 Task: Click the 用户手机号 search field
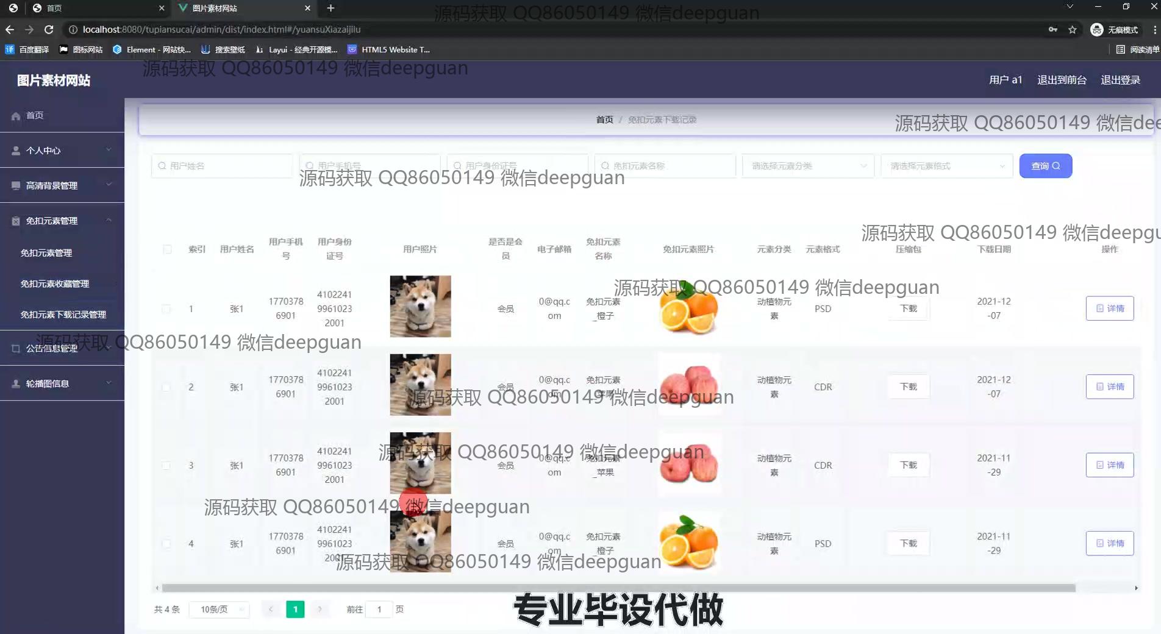pos(370,166)
